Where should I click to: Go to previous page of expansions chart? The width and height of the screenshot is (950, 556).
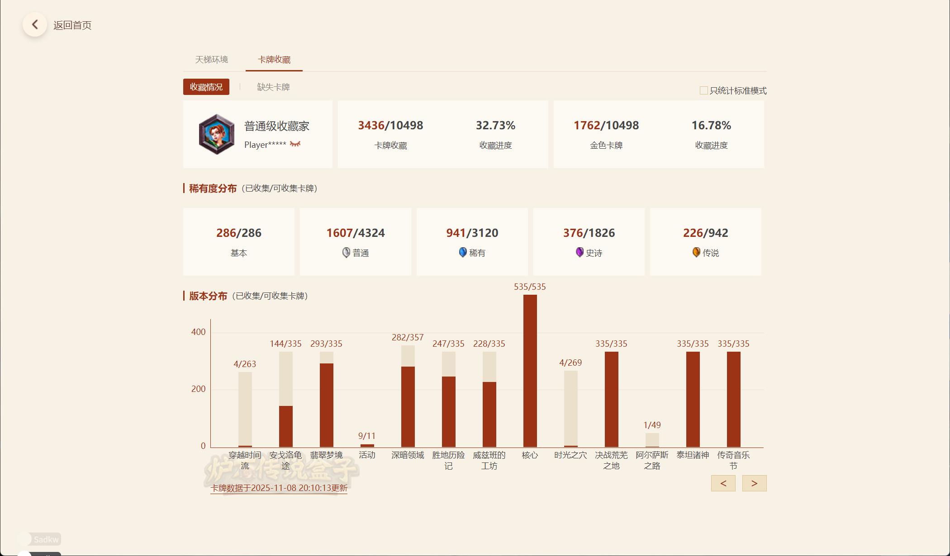723,483
